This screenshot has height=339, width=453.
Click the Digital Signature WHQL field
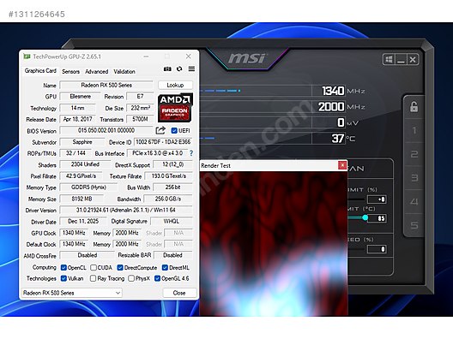pos(172,221)
